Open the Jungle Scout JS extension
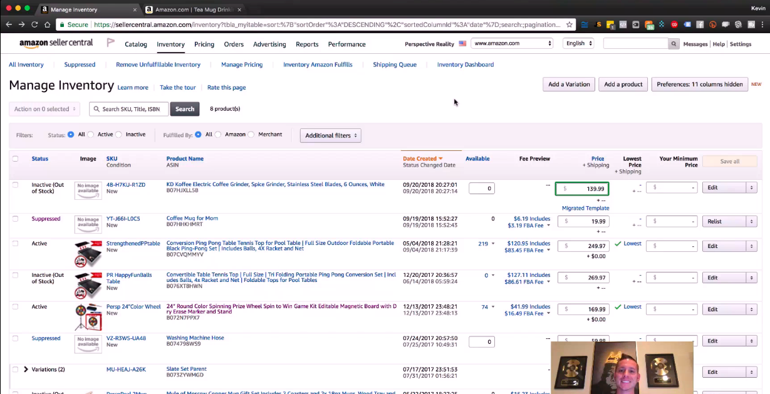Image resolution: width=770 pixels, height=394 pixels. click(598, 24)
